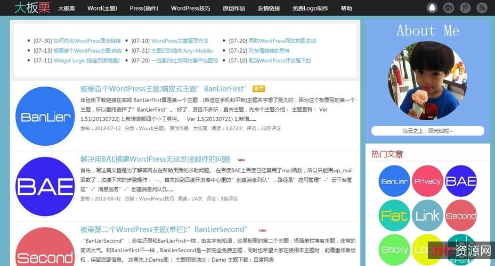Image resolution: width=495 pixels, height=266 pixels.
Task: Open link 两款WordPress网站地图生成
Action: click(282, 40)
